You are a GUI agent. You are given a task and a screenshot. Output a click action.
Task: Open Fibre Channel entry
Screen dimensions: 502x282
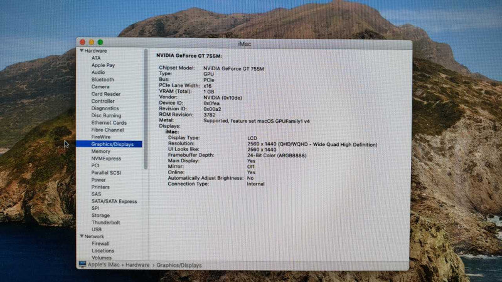point(107,130)
